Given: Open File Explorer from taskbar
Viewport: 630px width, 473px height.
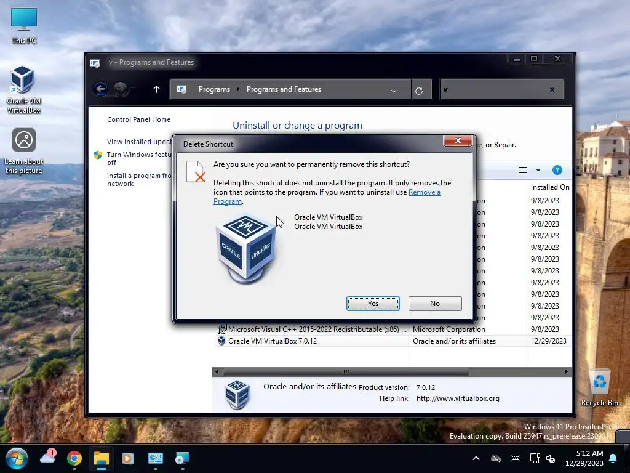Looking at the screenshot, I should pyautogui.click(x=102, y=458).
